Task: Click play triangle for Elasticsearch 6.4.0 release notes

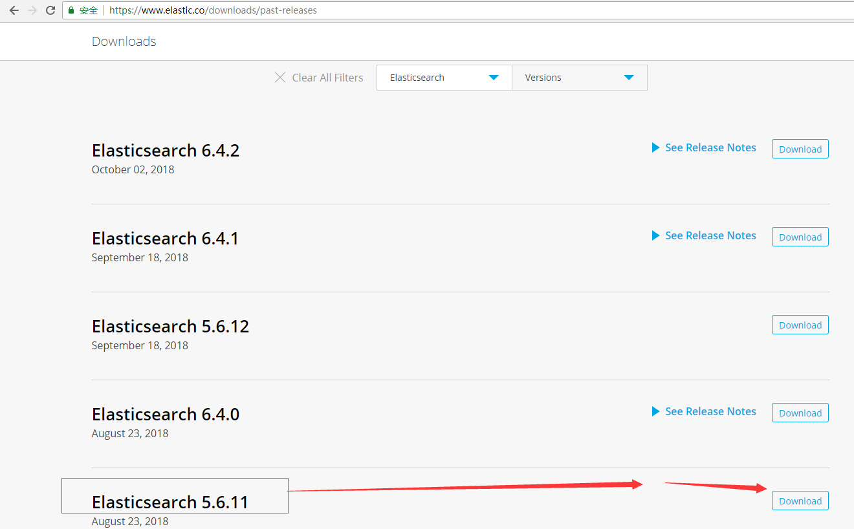Action: coord(655,411)
